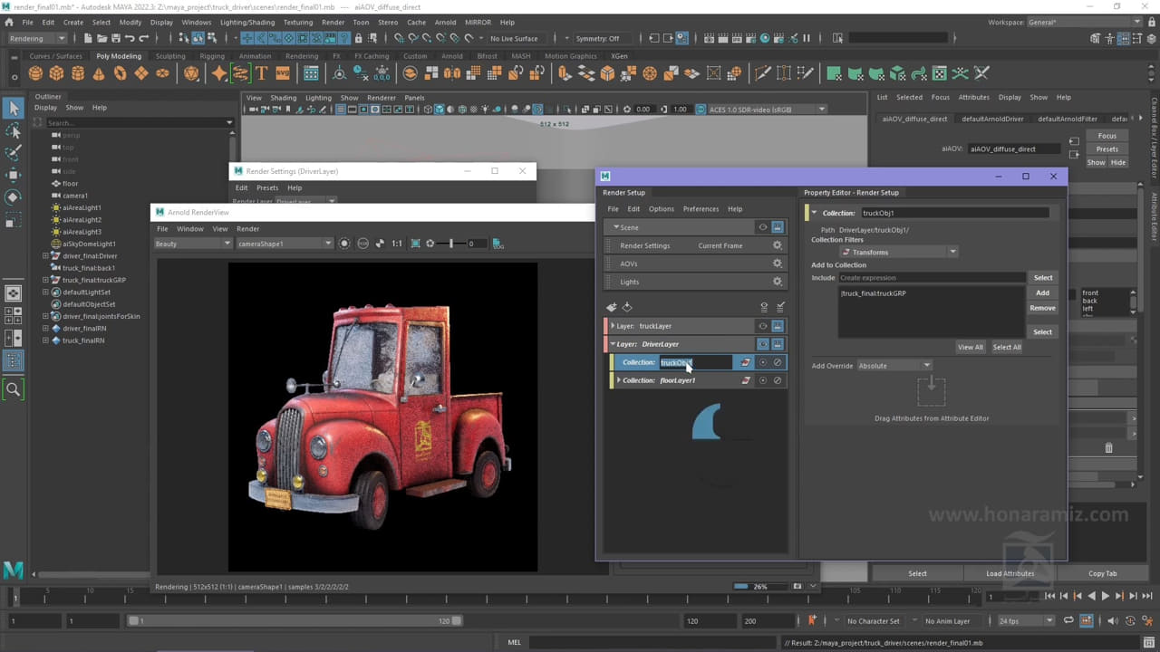Click the Include expression input field
The image size is (1160, 652).
pos(932,278)
